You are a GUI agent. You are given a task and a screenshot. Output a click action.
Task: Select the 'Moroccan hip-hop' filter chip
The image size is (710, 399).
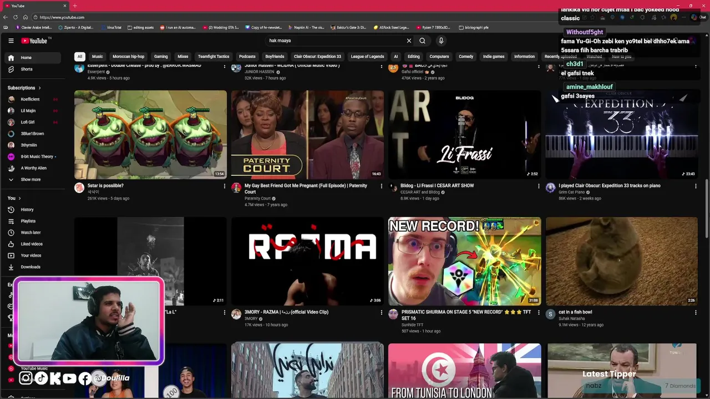[x=128, y=57]
